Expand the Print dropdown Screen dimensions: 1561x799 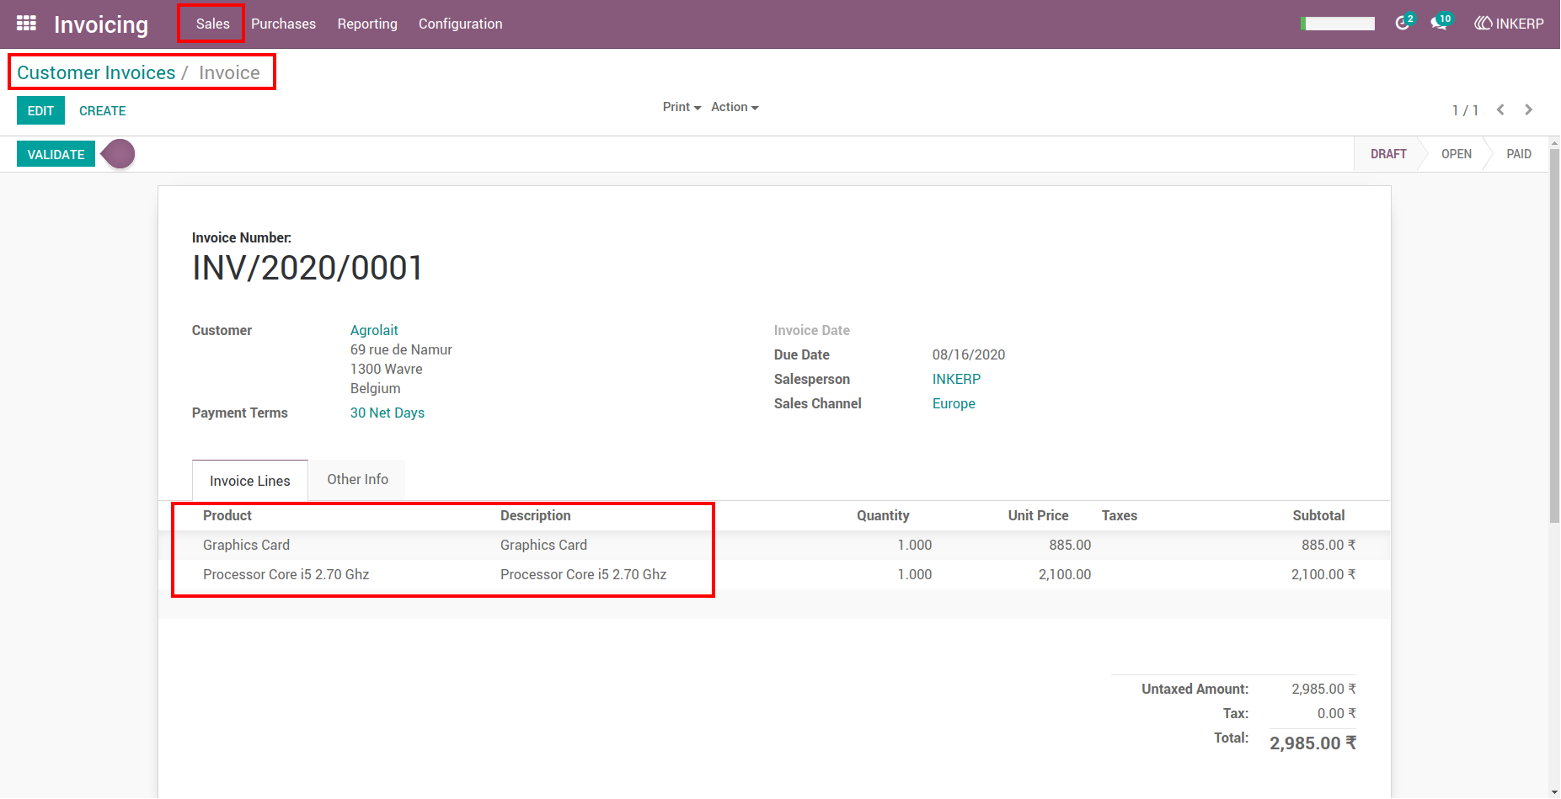pyautogui.click(x=682, y=107)
